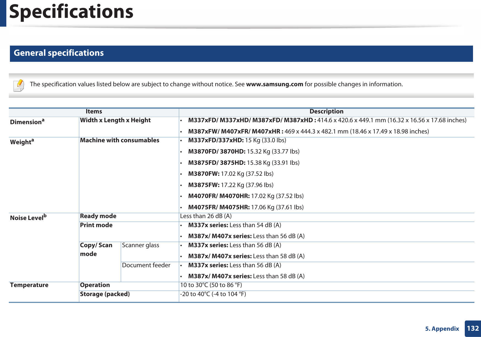
Task: Select the Document feeder M337x series 56 dB line
Action: [235, 265]
